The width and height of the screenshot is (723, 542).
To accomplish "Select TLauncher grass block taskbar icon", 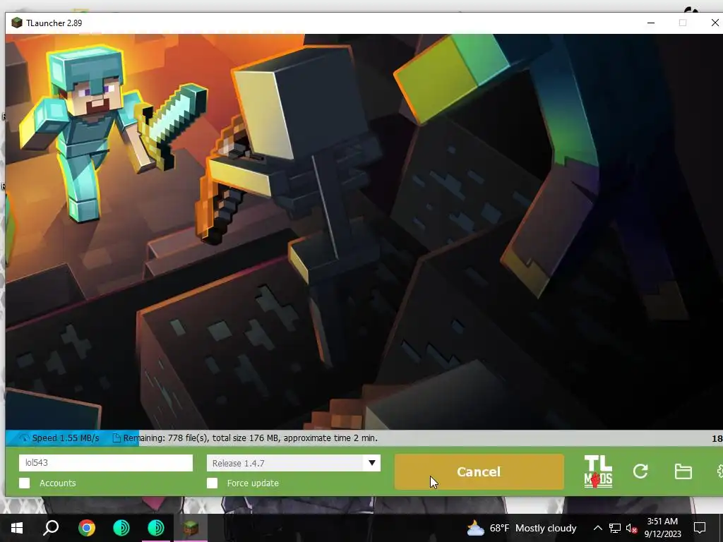I will coord(191,528).
